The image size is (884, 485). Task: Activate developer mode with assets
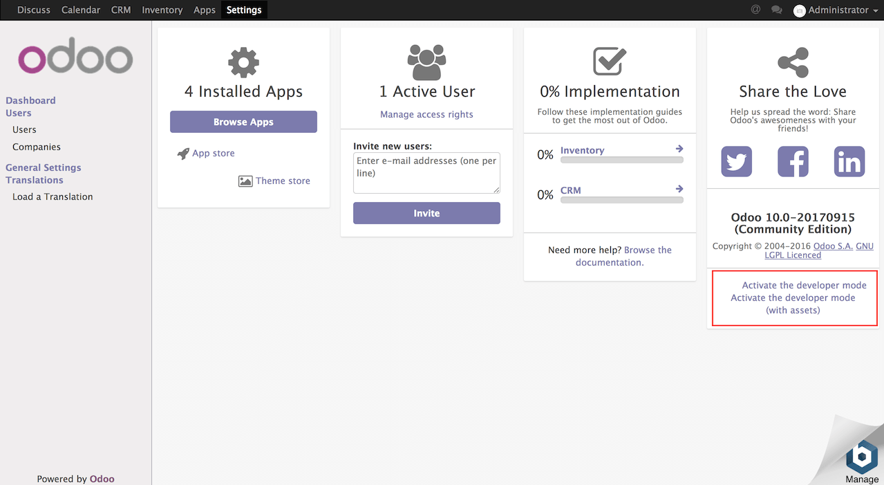pyautogui.click(x=793, y=304)
